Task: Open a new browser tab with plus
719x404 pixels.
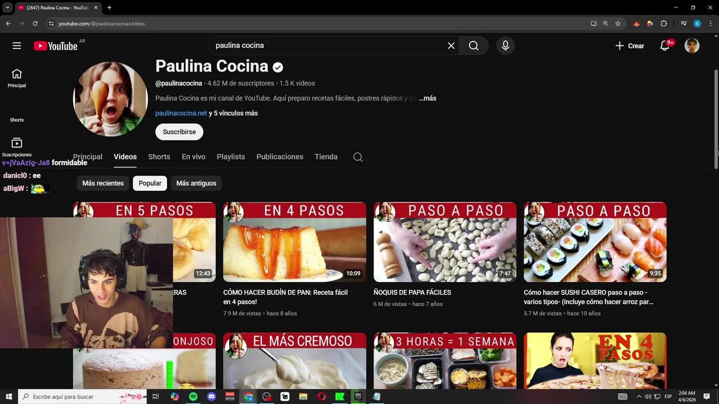Action: [109, 8]
